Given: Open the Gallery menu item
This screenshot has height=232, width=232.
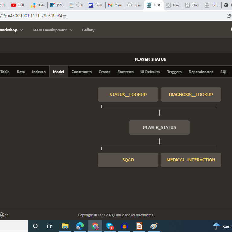Looking at the screenshot, I should tap(88, 30).
